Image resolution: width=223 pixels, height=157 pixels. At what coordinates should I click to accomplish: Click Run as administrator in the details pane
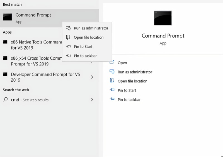coord(135,72)
